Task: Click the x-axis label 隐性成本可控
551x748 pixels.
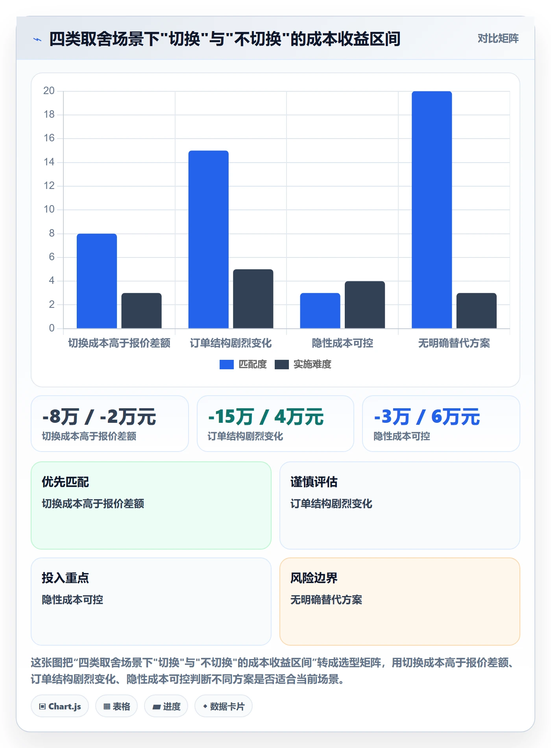Action: (342, 343)
